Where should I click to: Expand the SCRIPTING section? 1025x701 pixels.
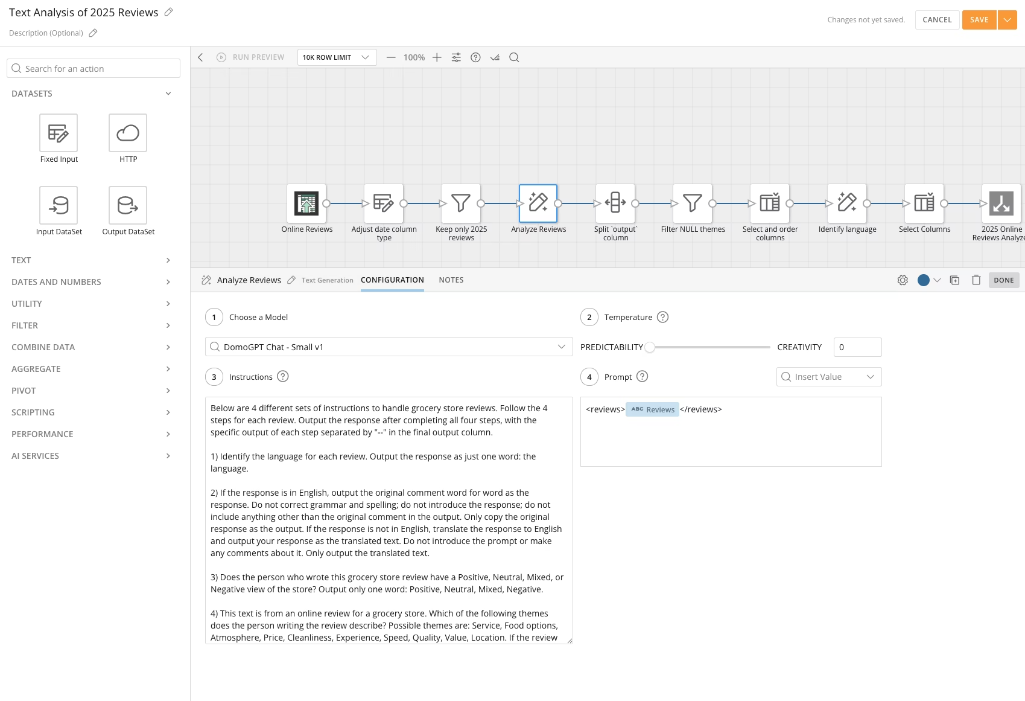click(x=168, y=412)
